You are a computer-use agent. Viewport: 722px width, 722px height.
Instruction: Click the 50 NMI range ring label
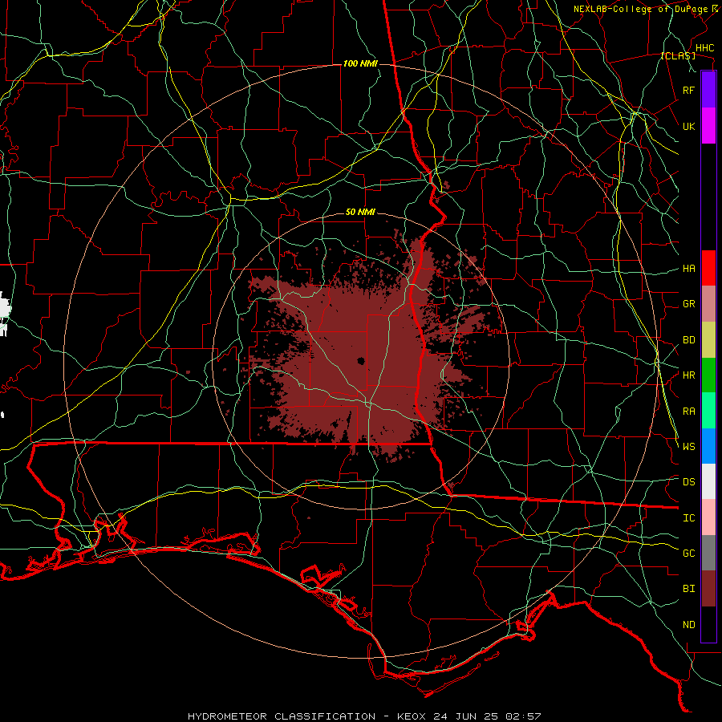click(x=360, y=212)
